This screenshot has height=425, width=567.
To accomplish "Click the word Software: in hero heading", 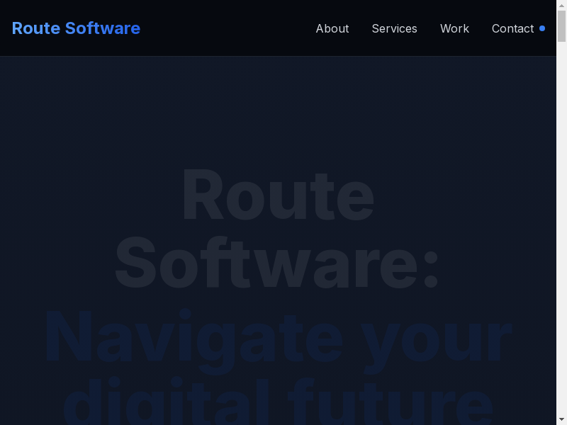I will click(277, 265).
